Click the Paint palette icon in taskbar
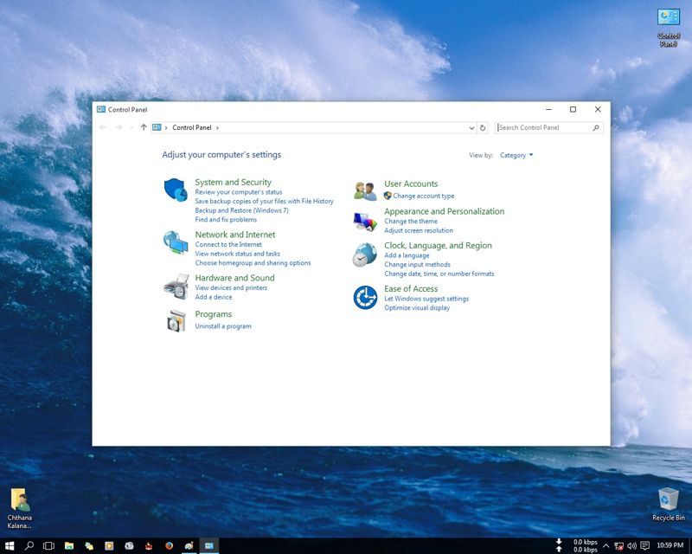 (x=189, y=546)
